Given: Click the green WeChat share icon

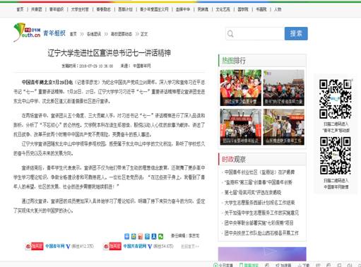Looking at the screenshot, I should [160, 236].
